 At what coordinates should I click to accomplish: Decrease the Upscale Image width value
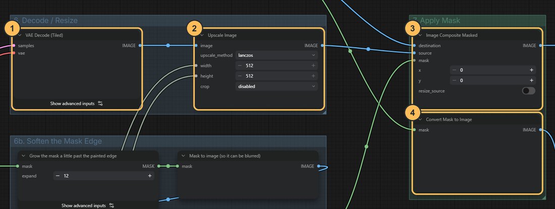click(240, 65)
